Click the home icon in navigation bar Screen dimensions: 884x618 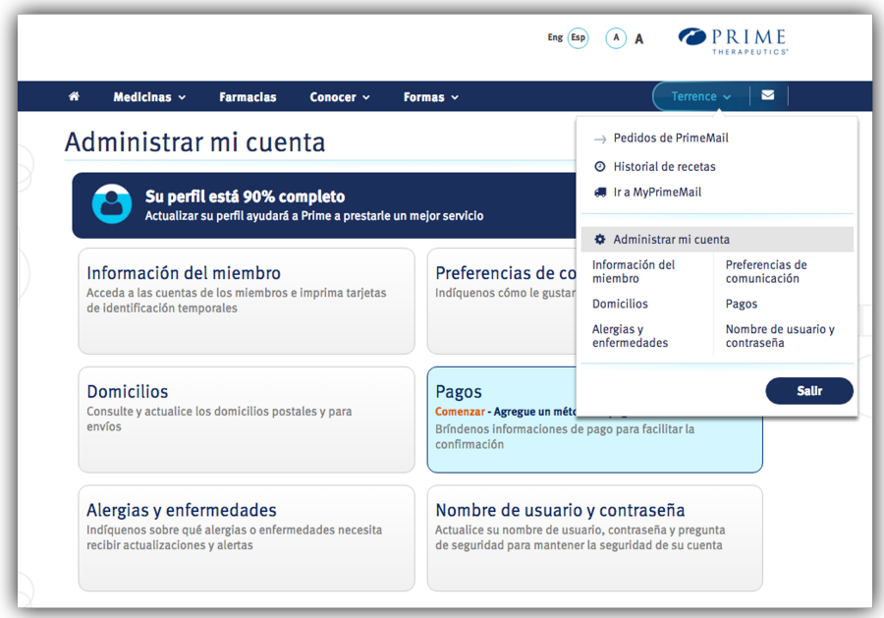(x=74, y=96)
